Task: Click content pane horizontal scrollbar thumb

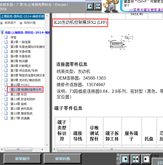Action: pos(110,149)
